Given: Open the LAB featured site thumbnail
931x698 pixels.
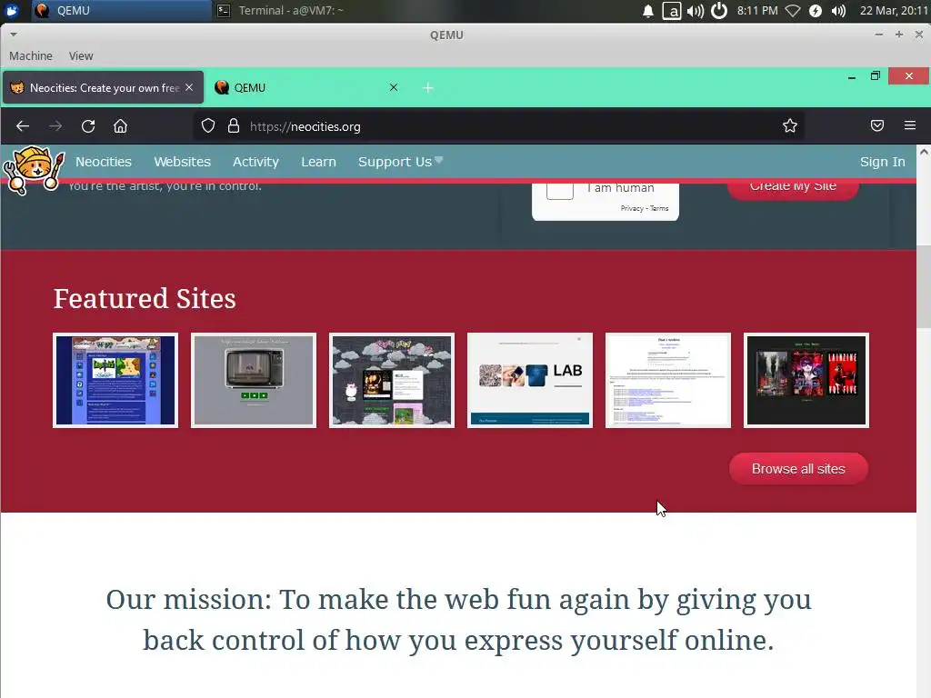Looking at the screenshot, I should [530, 380].
